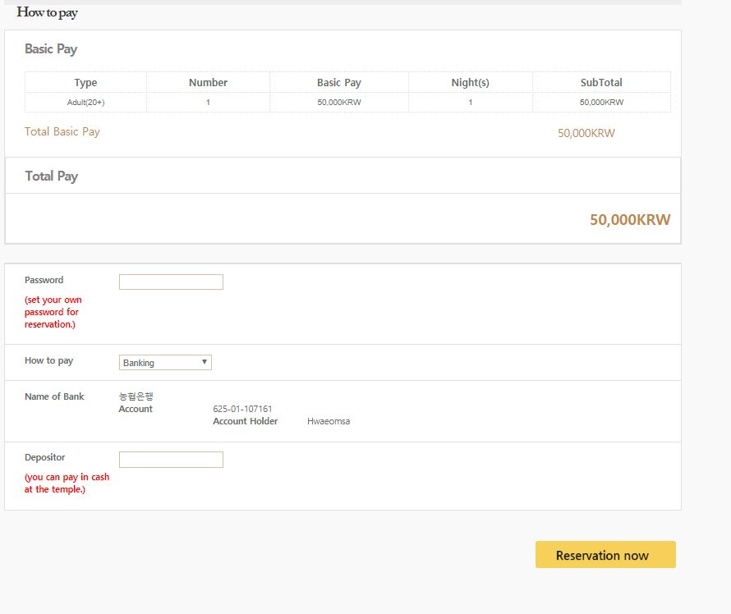Click the Depositor text field

171,460
